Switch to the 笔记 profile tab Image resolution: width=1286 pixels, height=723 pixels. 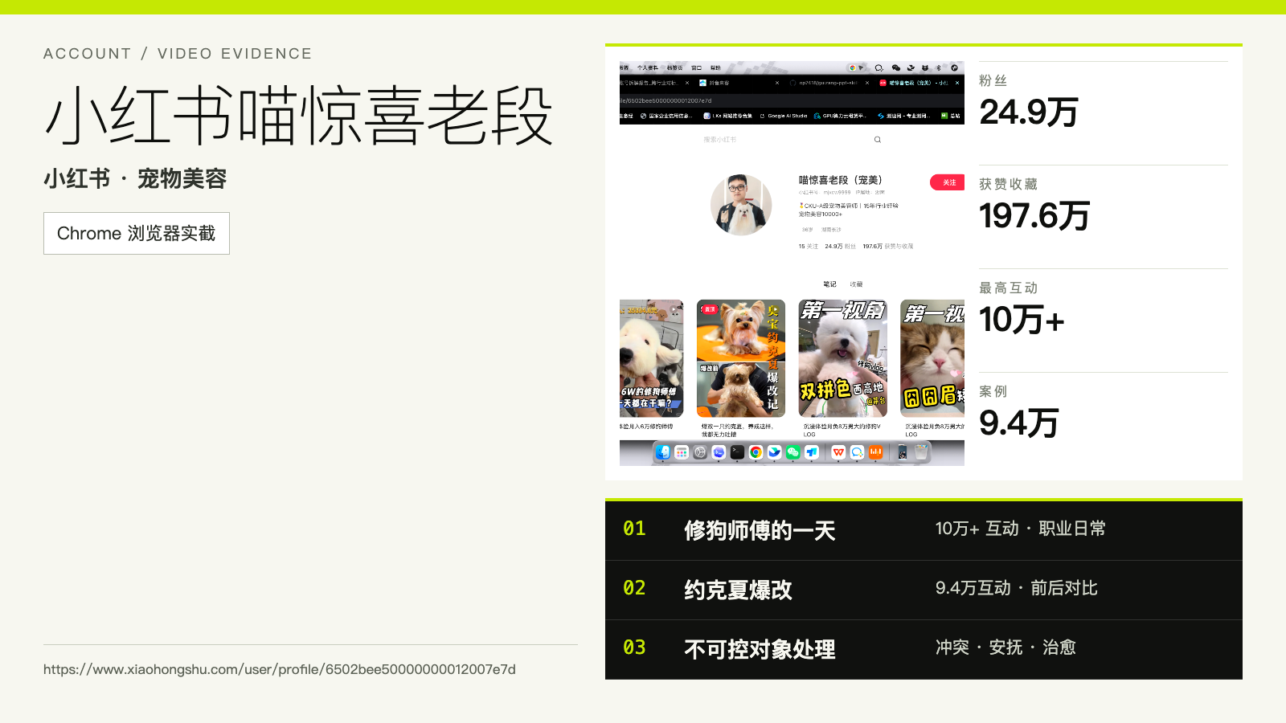point(830,284)
